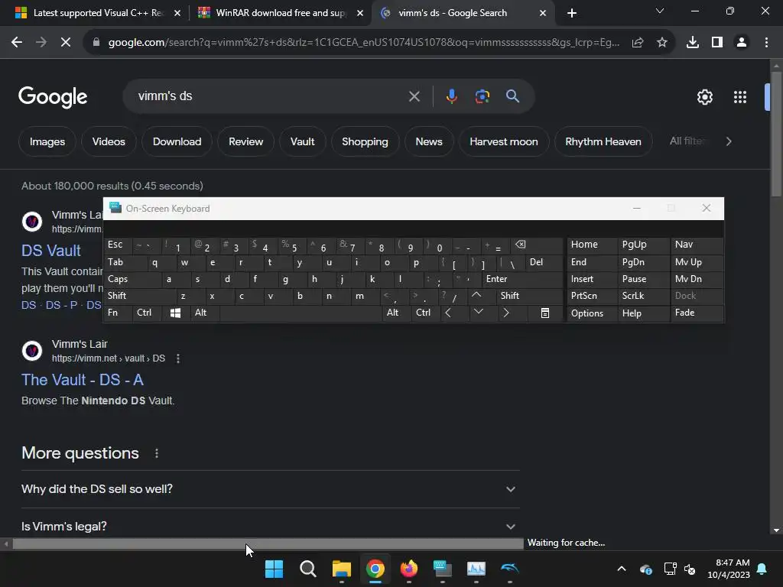The image size is (783, 587).
Task: Open The Vault - DS - A link
Action: (x=83, y=380)
